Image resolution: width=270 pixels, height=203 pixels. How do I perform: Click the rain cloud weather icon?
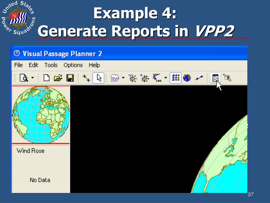(x=115, y=78)
